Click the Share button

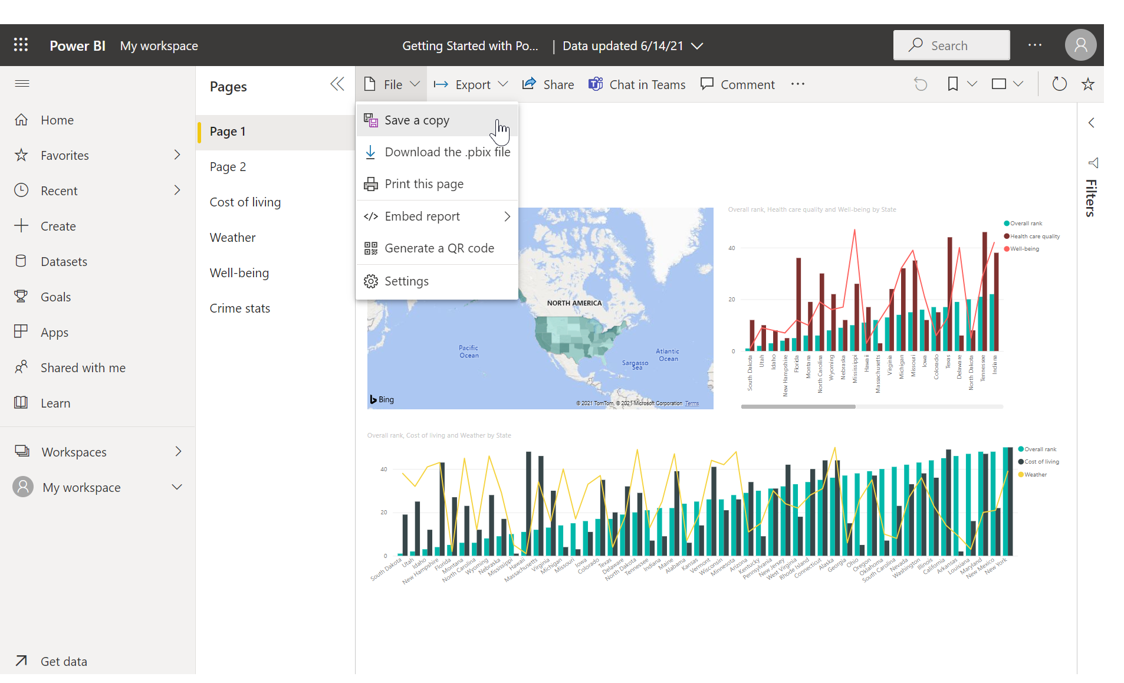tap(548, 84)
